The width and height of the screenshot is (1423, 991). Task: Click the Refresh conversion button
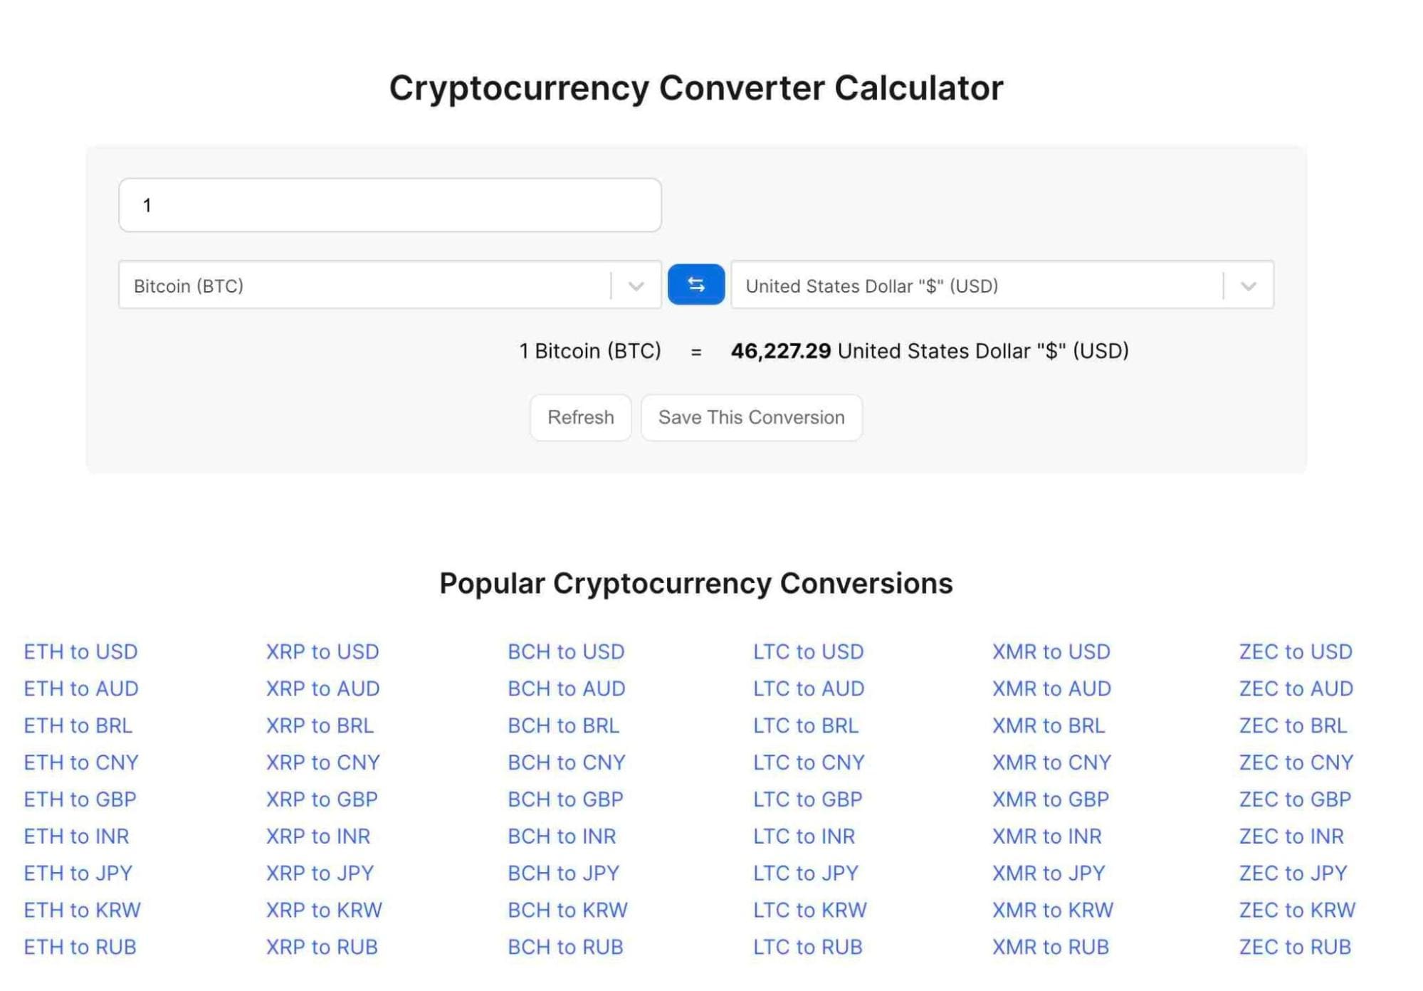581,416
